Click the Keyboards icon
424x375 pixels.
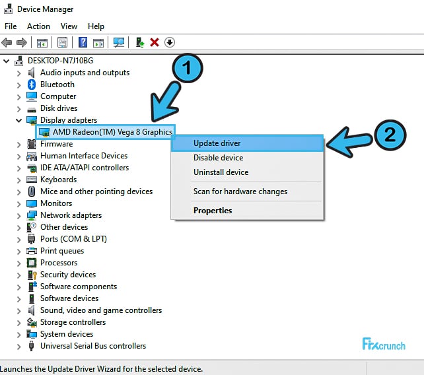32,180
